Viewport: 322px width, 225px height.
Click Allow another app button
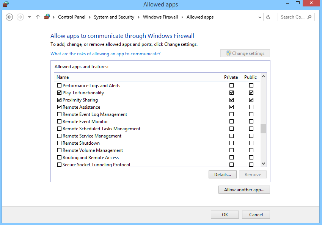click(244, 190)
